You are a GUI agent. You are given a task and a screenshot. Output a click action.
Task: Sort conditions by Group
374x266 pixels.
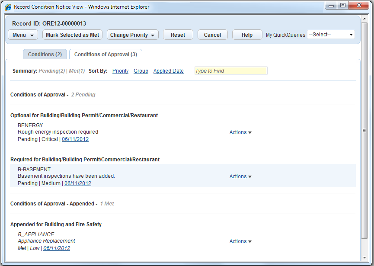[141, 71]
